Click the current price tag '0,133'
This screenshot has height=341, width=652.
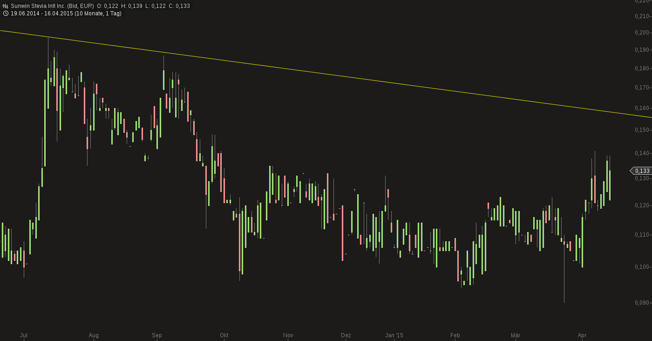coord(641,171)
